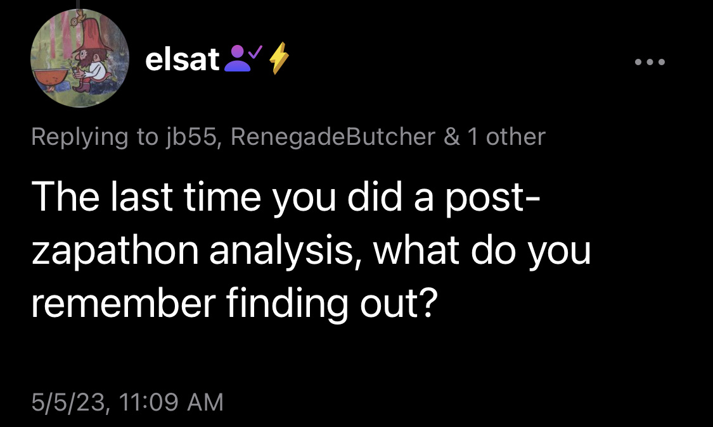The height and width of the screenshot is (427, 713).
Task: Open RenegadeButcher's profile mention
Action: click(x=333, y=137)
